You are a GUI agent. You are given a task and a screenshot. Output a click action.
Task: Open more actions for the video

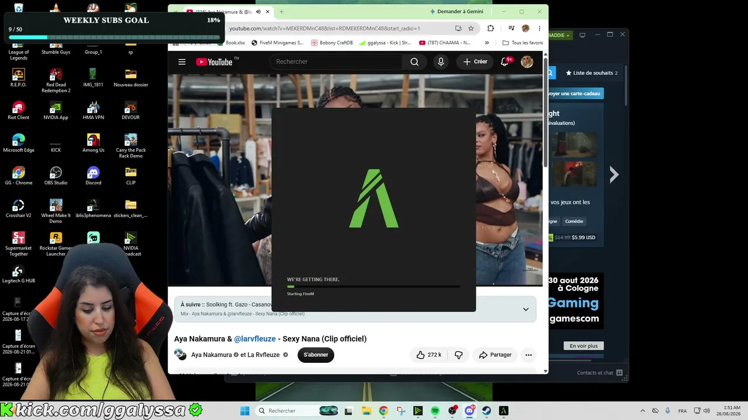[x=528, y=355]
